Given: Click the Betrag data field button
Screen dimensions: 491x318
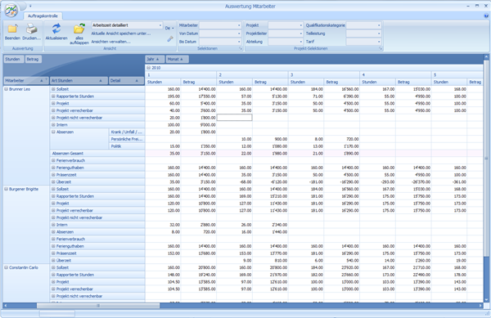Looking at the screenshot, I should [33, 59].
